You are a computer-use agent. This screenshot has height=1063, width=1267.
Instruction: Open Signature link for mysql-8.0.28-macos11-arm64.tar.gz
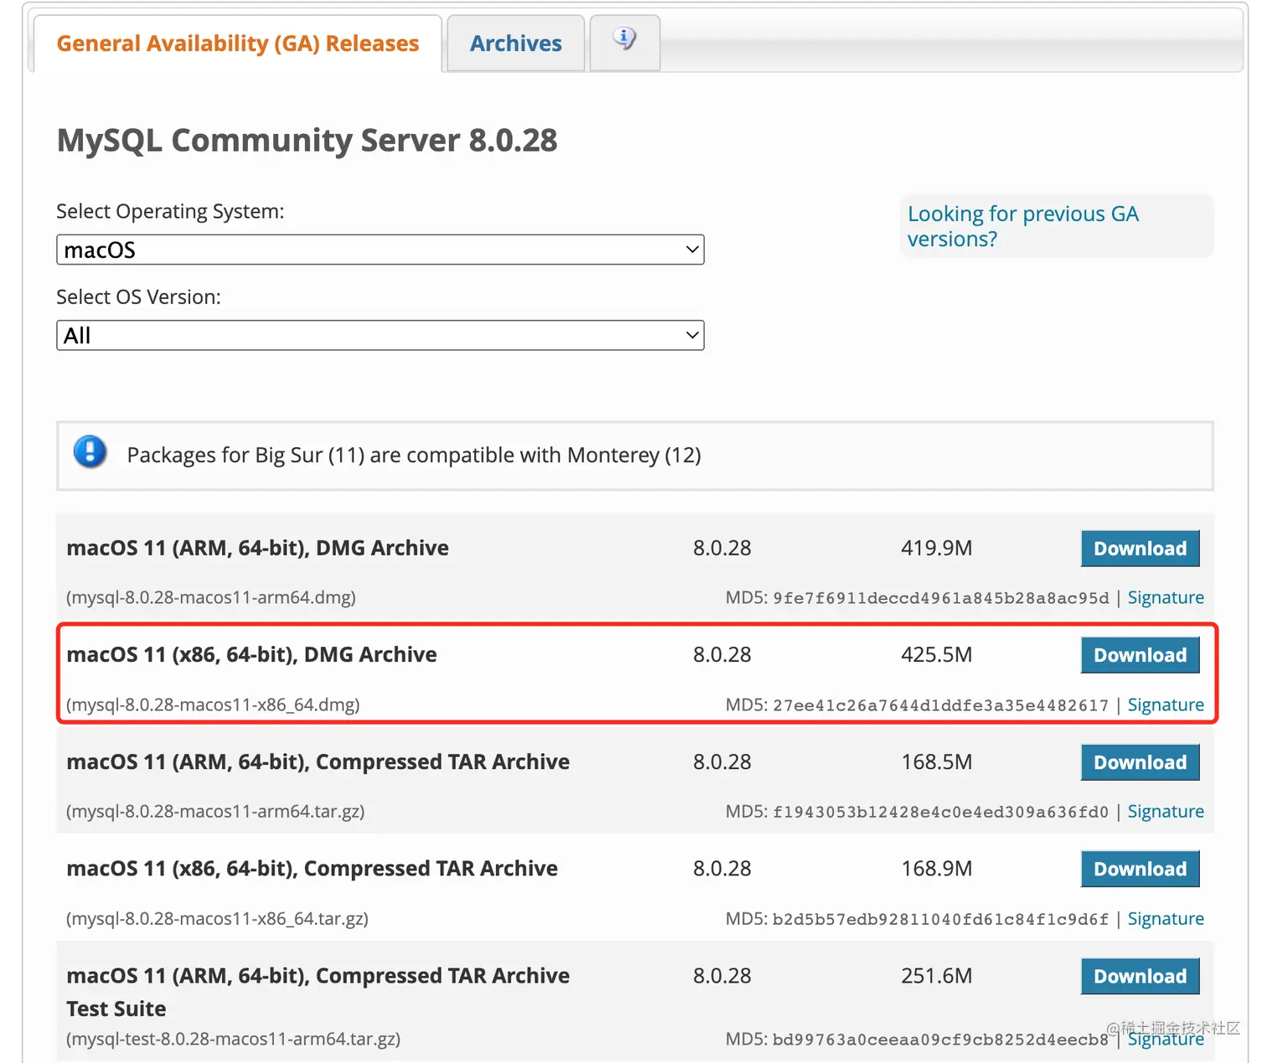[x=1166, y=811]
